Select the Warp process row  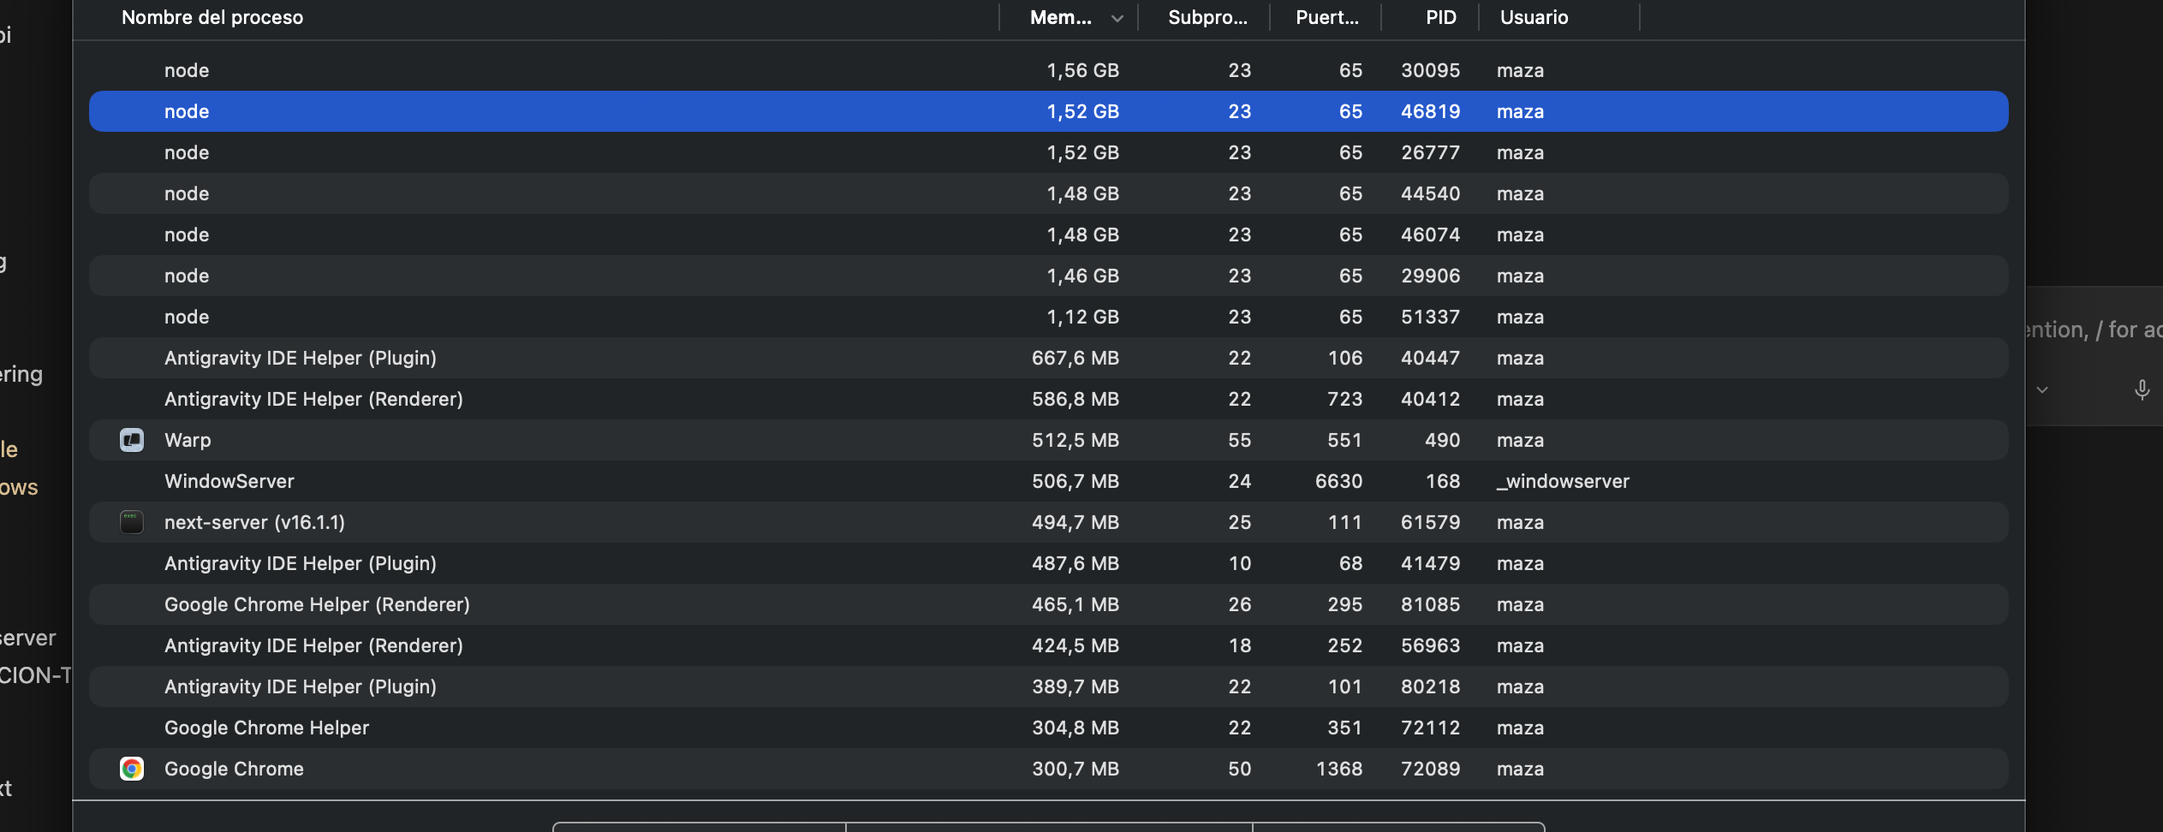1048,440
